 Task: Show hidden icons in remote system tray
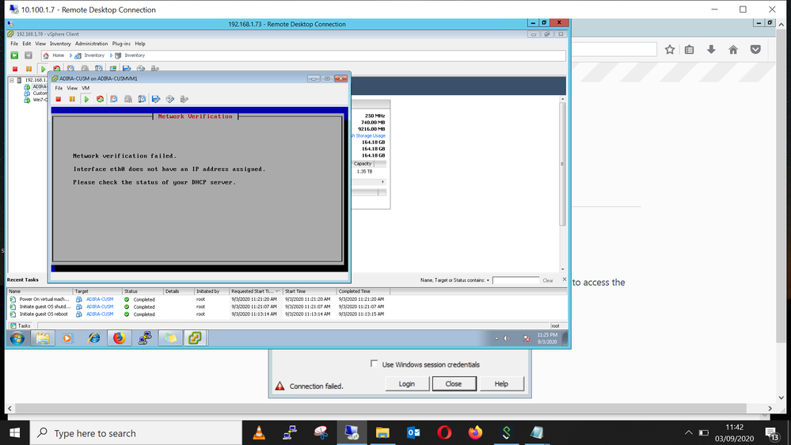496,339
